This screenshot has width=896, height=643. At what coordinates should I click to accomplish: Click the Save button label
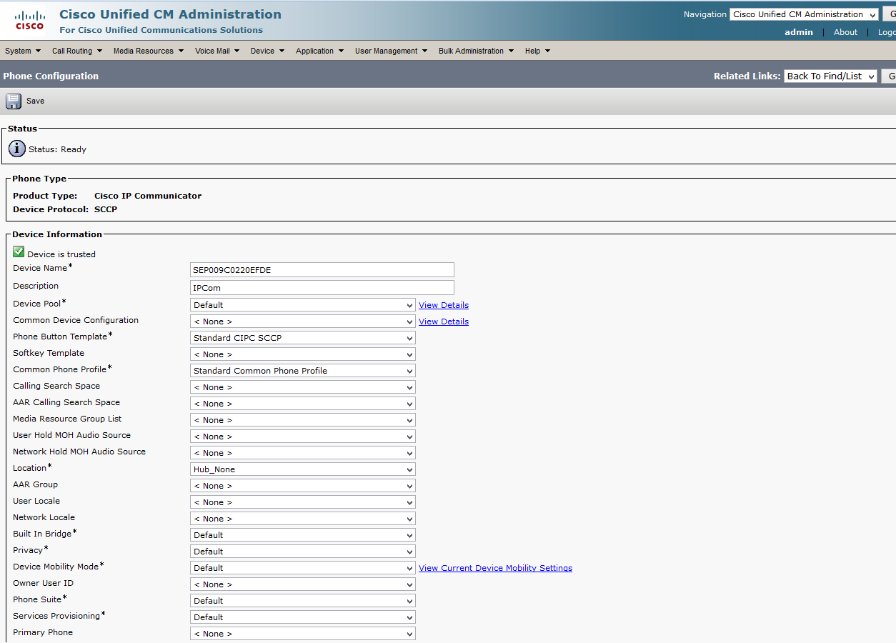point(35,101)
